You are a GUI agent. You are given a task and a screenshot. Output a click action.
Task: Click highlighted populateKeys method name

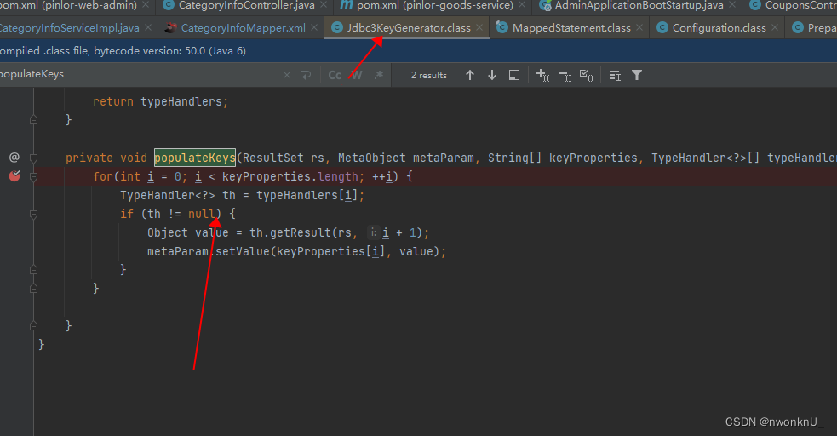pyautogui.click(x=195, y=158)
